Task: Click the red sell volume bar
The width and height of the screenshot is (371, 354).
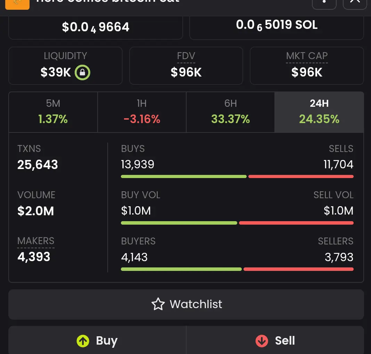Action: [x=296, y=223]
